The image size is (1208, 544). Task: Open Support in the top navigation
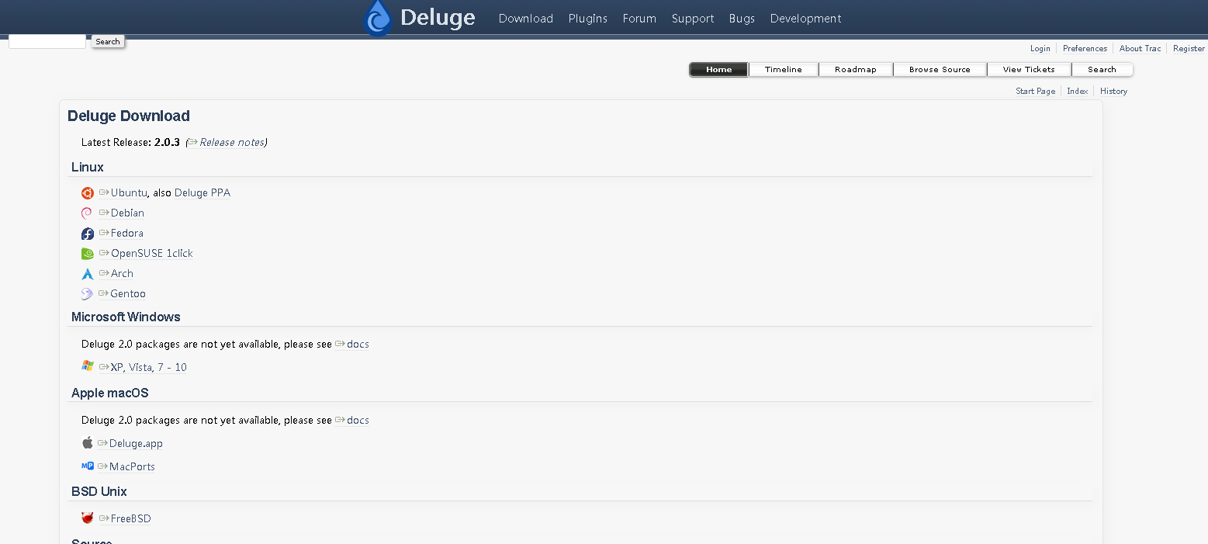point(693,19)
